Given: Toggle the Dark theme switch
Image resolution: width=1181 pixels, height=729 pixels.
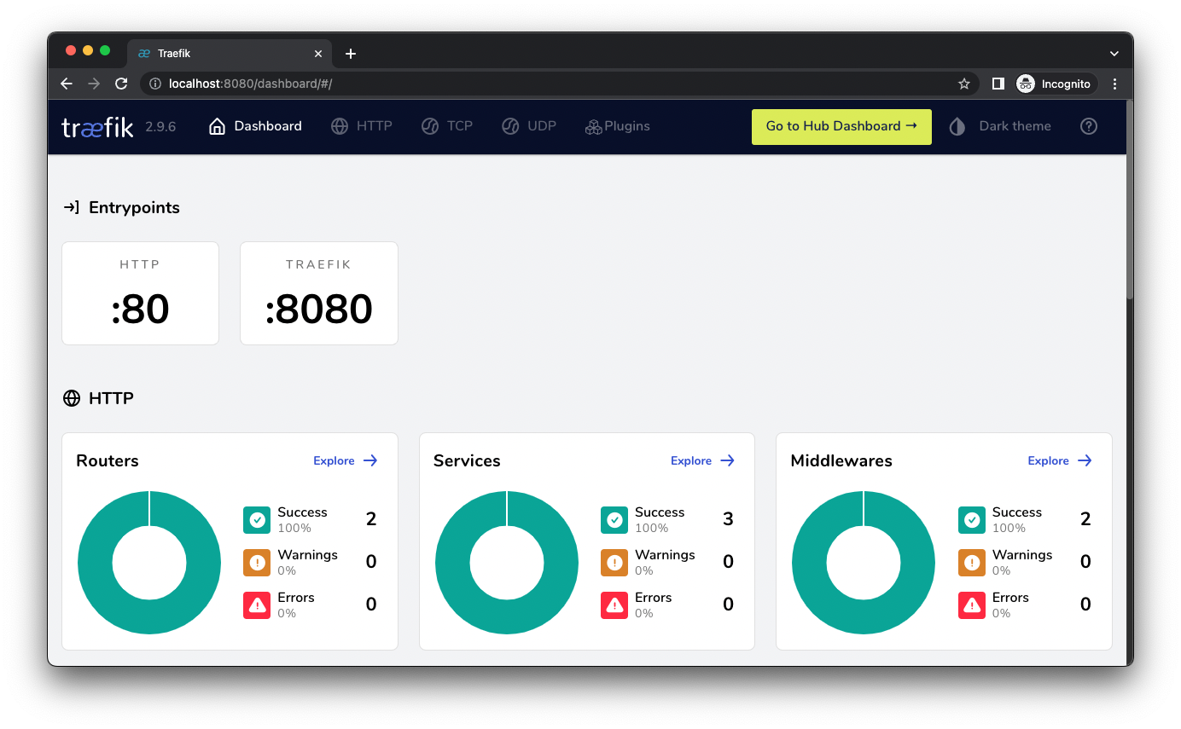Looking at the screenshot, I should click(x=1000, y=126).
